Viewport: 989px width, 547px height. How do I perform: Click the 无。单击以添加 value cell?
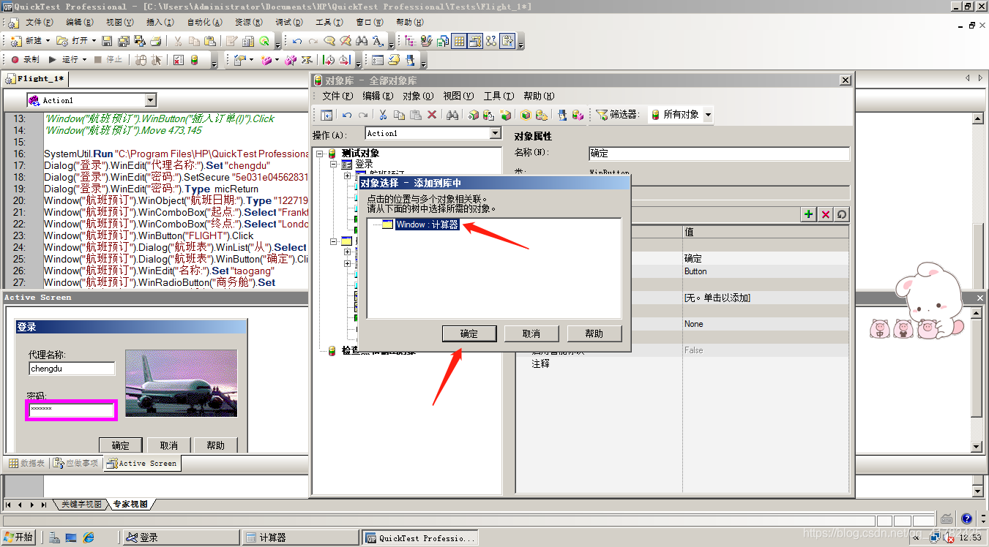point(765,298)
